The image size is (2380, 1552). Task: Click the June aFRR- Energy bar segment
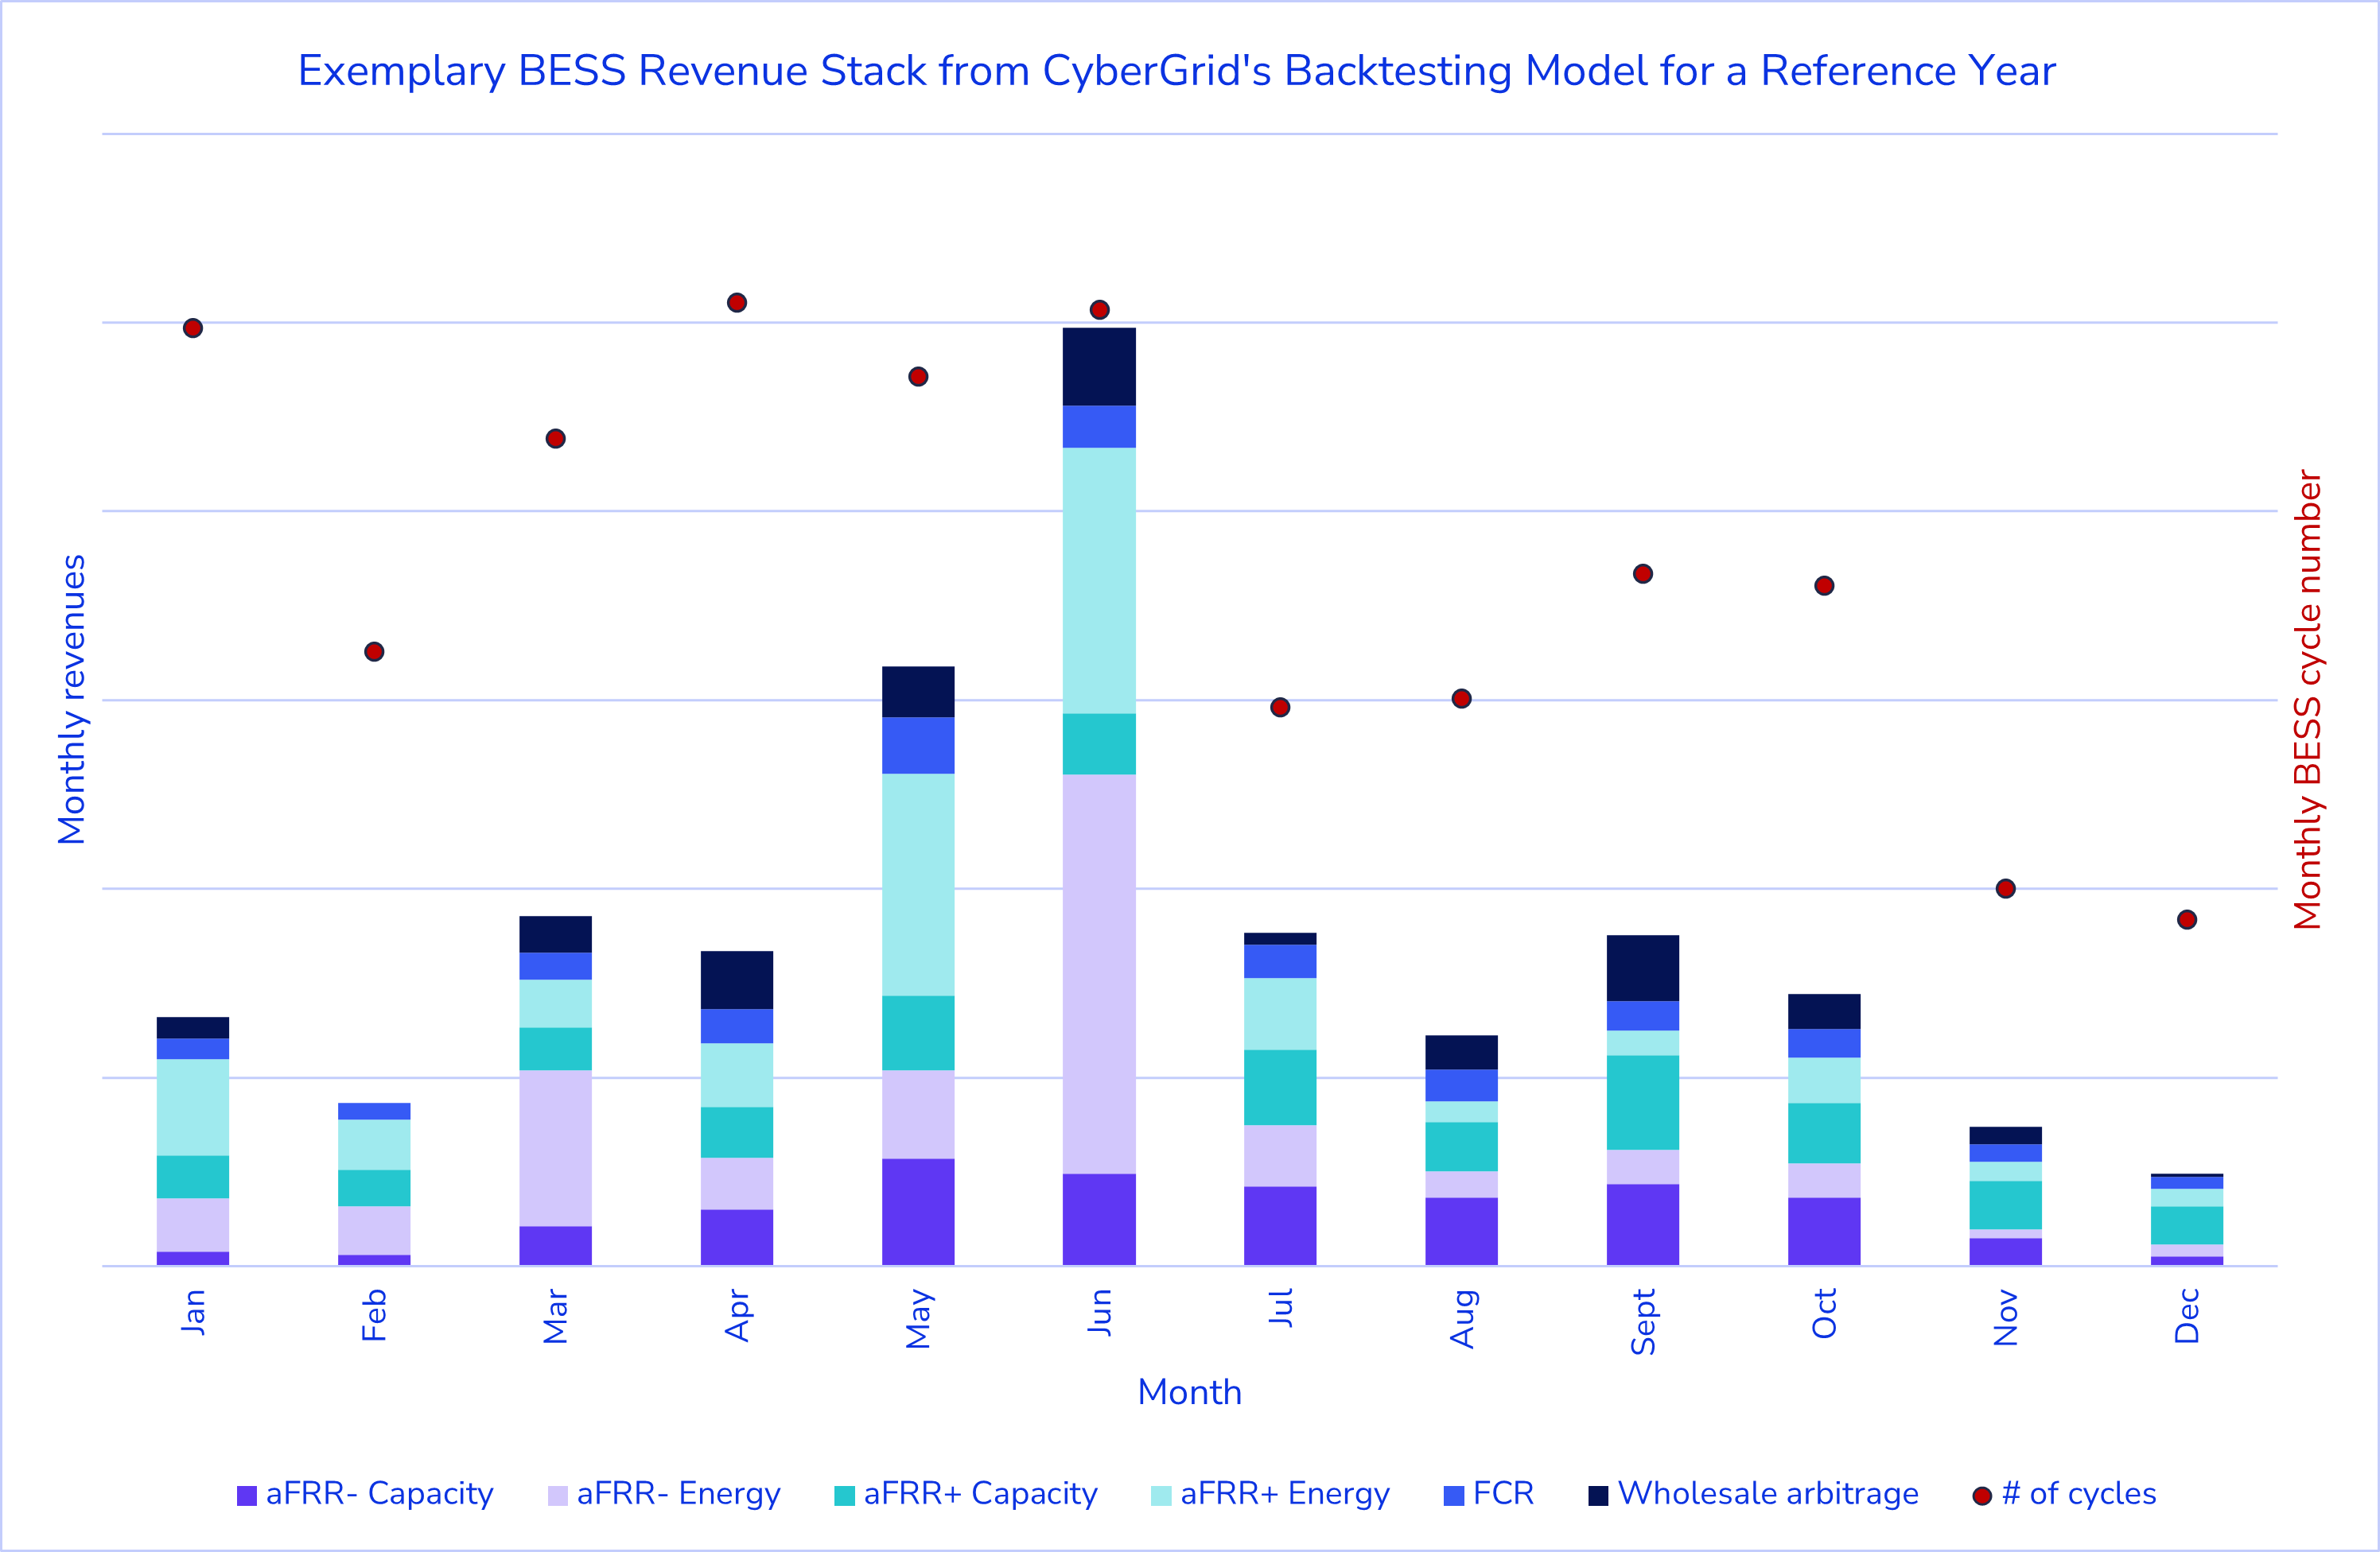(x=1099, y=974)
